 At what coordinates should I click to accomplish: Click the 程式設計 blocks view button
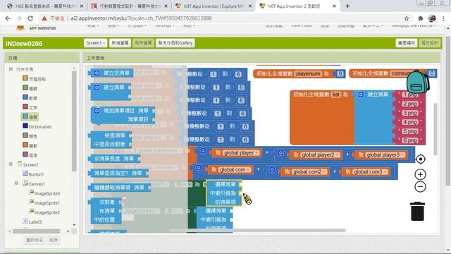click(x=429, y=43)
